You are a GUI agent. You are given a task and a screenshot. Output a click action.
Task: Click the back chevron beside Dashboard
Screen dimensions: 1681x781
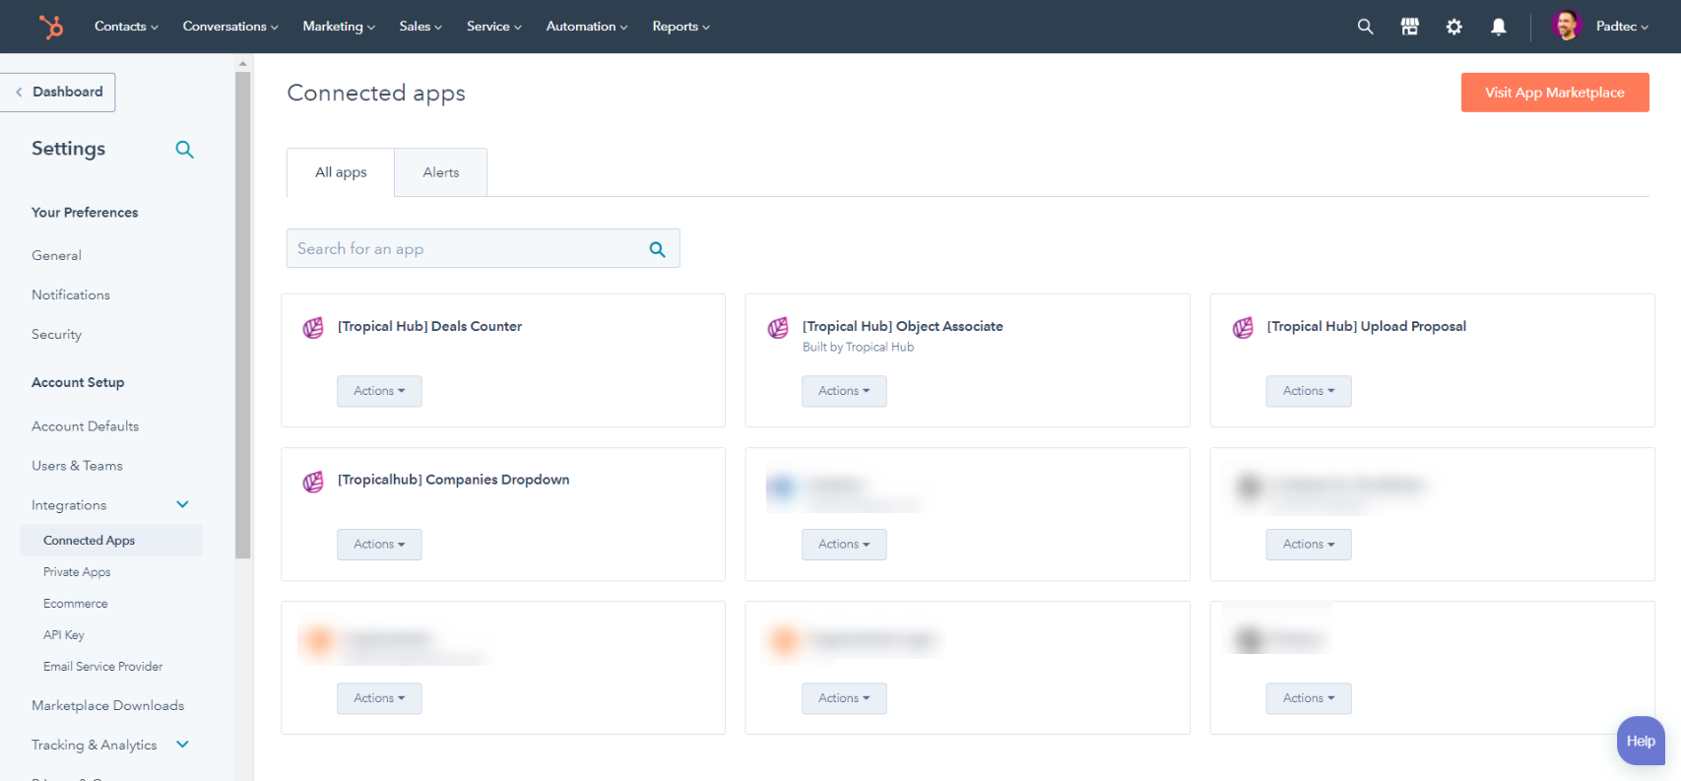(19, 92)
